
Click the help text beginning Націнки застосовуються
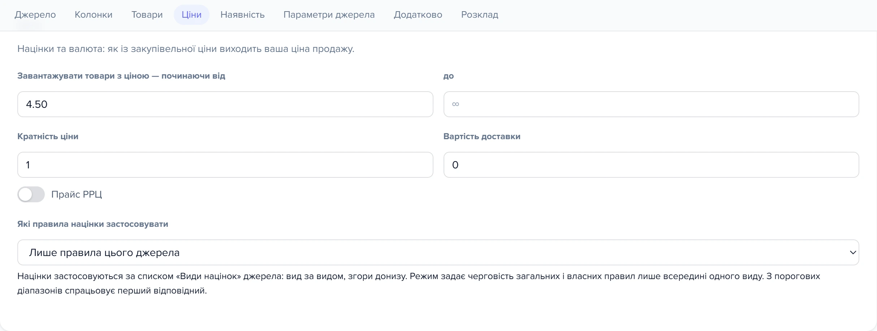419,283
